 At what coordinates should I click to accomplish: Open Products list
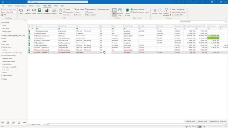89,12
